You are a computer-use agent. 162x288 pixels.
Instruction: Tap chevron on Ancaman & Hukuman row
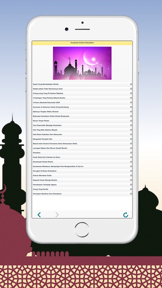[x=131, y=107]
